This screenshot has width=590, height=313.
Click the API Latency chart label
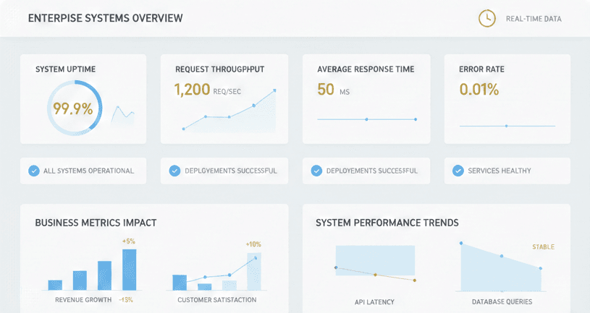[374, 301]
